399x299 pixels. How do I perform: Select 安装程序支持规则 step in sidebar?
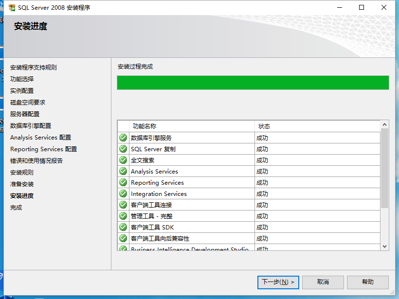34,68
